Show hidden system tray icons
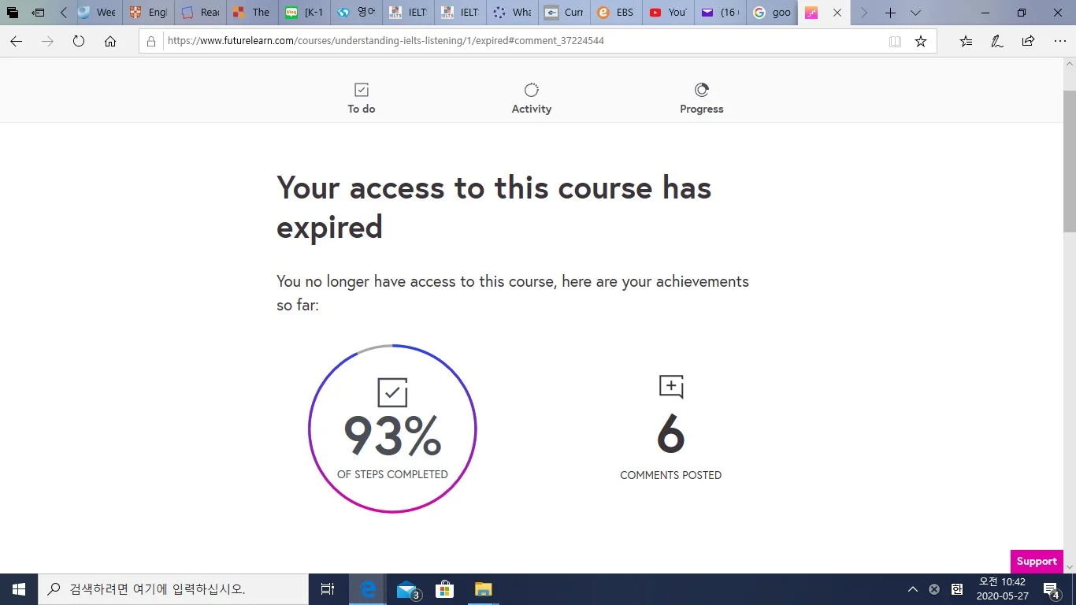 click(x=912, y=589)
